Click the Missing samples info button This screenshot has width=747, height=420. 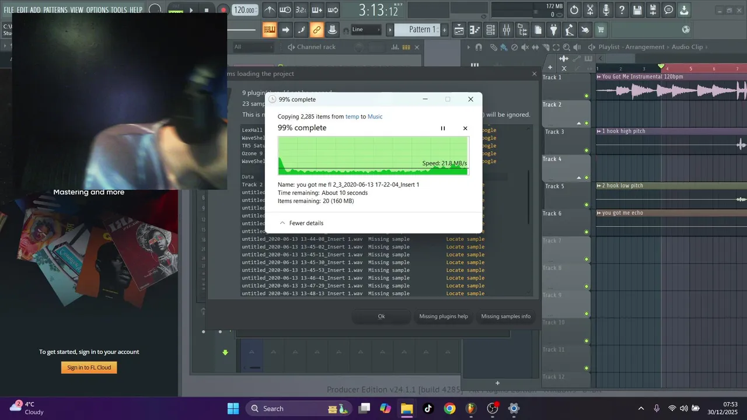[x=506, y=316]
